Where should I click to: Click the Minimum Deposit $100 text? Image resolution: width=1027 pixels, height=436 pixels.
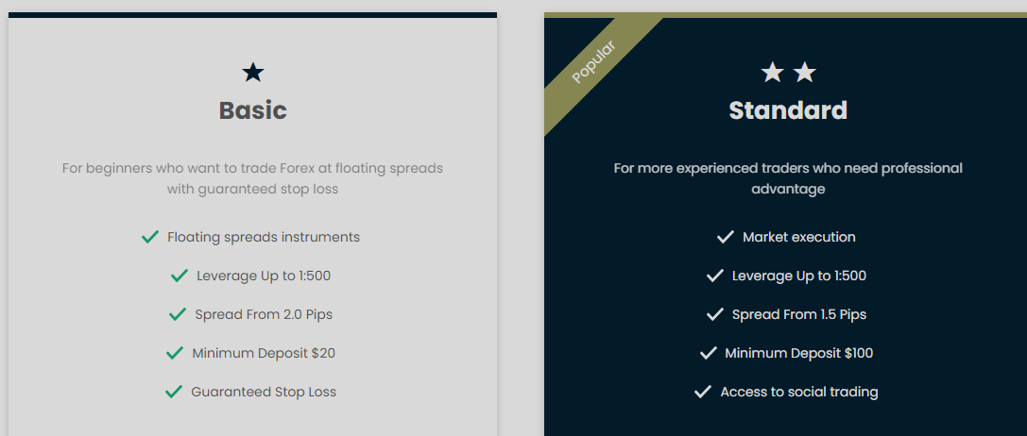point(799,354)
